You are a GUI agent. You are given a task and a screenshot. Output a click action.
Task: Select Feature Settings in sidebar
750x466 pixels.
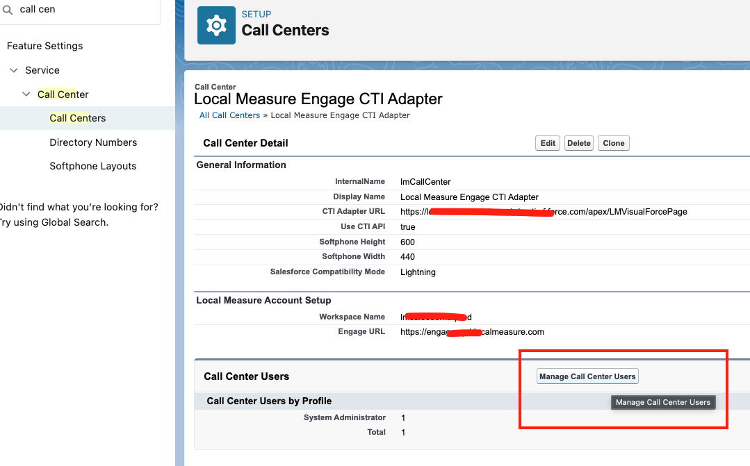point(44,46)
